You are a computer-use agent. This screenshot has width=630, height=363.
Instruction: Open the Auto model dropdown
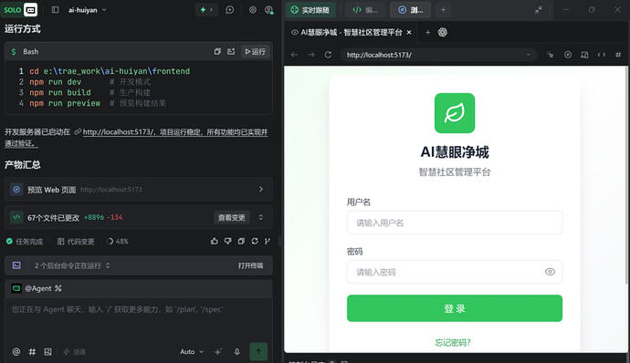191,352
